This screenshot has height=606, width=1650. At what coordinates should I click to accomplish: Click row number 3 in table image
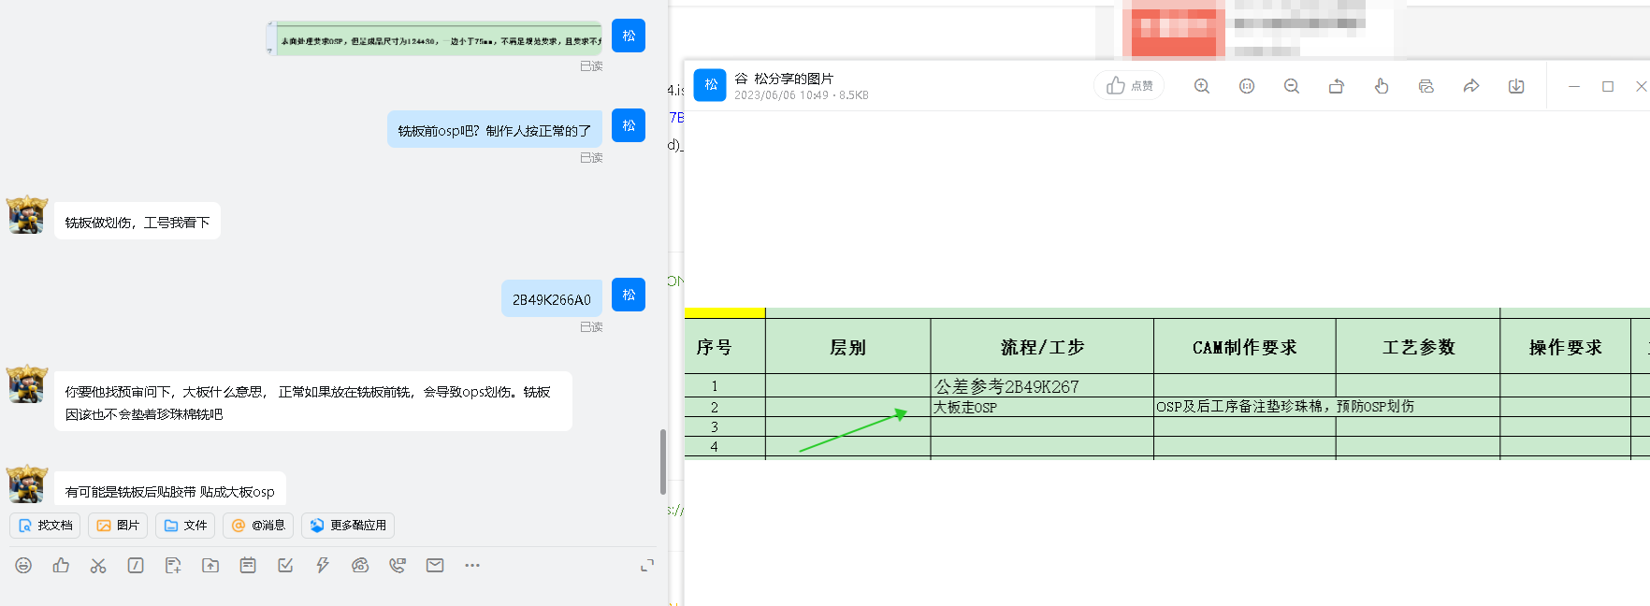point(715,427)
